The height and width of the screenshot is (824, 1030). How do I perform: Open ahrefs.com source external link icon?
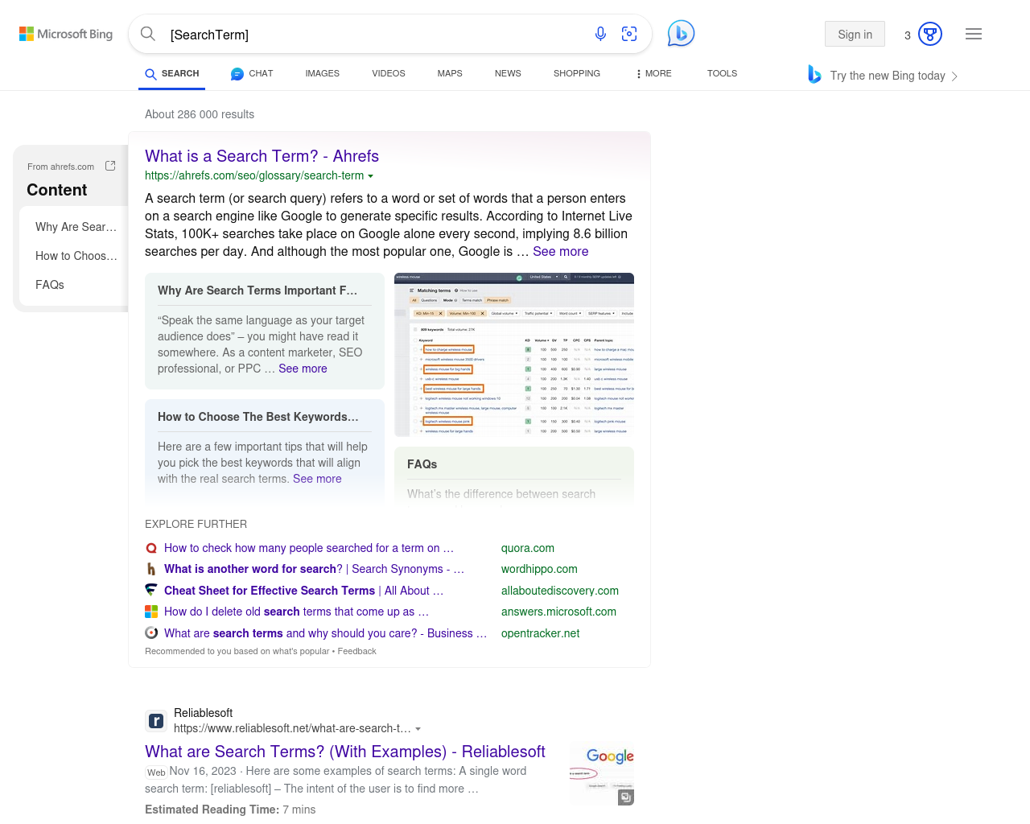pyautogui.click(x=110, y=166)
